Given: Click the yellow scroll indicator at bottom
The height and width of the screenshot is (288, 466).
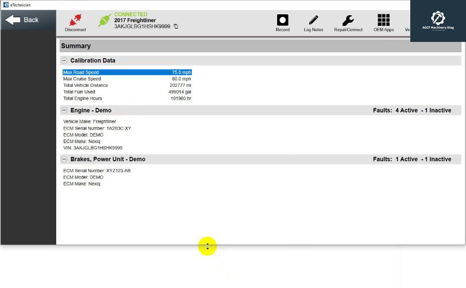Looking at the screenshot, I should coord(207,246).
